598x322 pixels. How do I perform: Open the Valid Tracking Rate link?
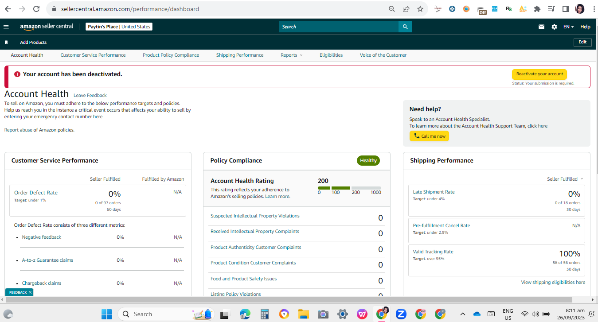pyautogui.click(x=433, y=252)
